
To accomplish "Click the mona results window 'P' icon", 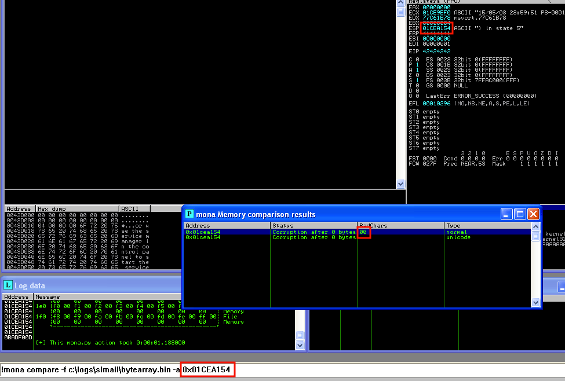I will [x=189, y=214].
